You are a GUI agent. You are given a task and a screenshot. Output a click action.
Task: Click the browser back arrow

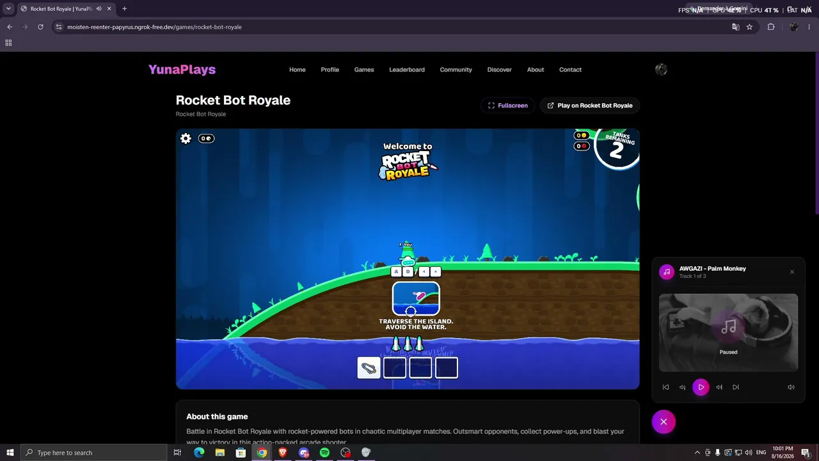coord(10,27)
